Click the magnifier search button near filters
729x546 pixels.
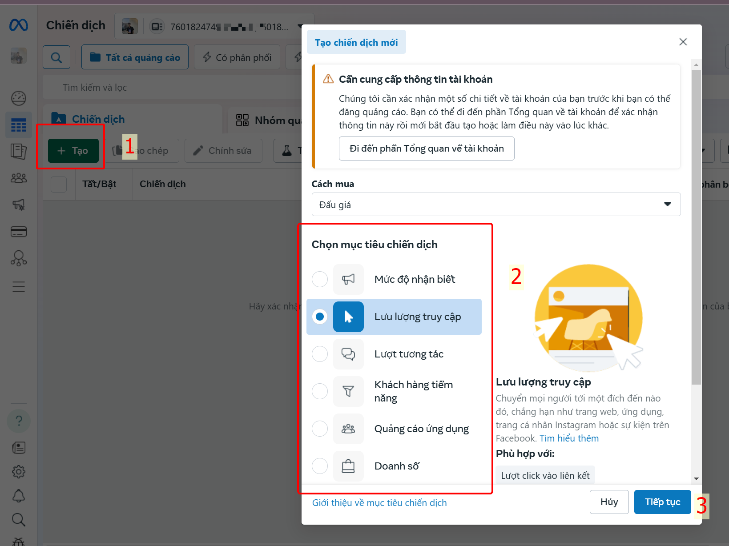56,57
